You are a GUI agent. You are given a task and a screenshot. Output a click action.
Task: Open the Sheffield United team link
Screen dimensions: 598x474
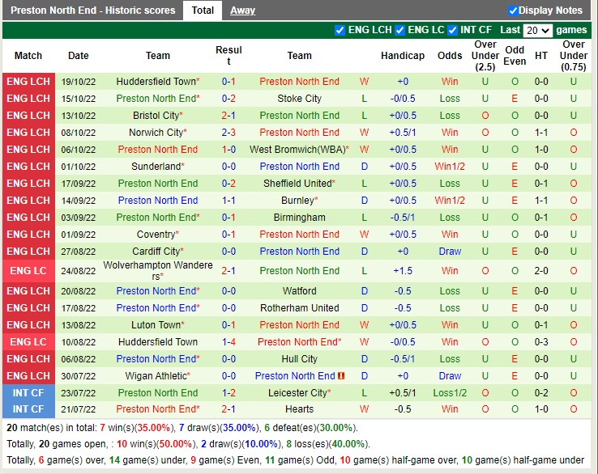(x=297, y=184)
